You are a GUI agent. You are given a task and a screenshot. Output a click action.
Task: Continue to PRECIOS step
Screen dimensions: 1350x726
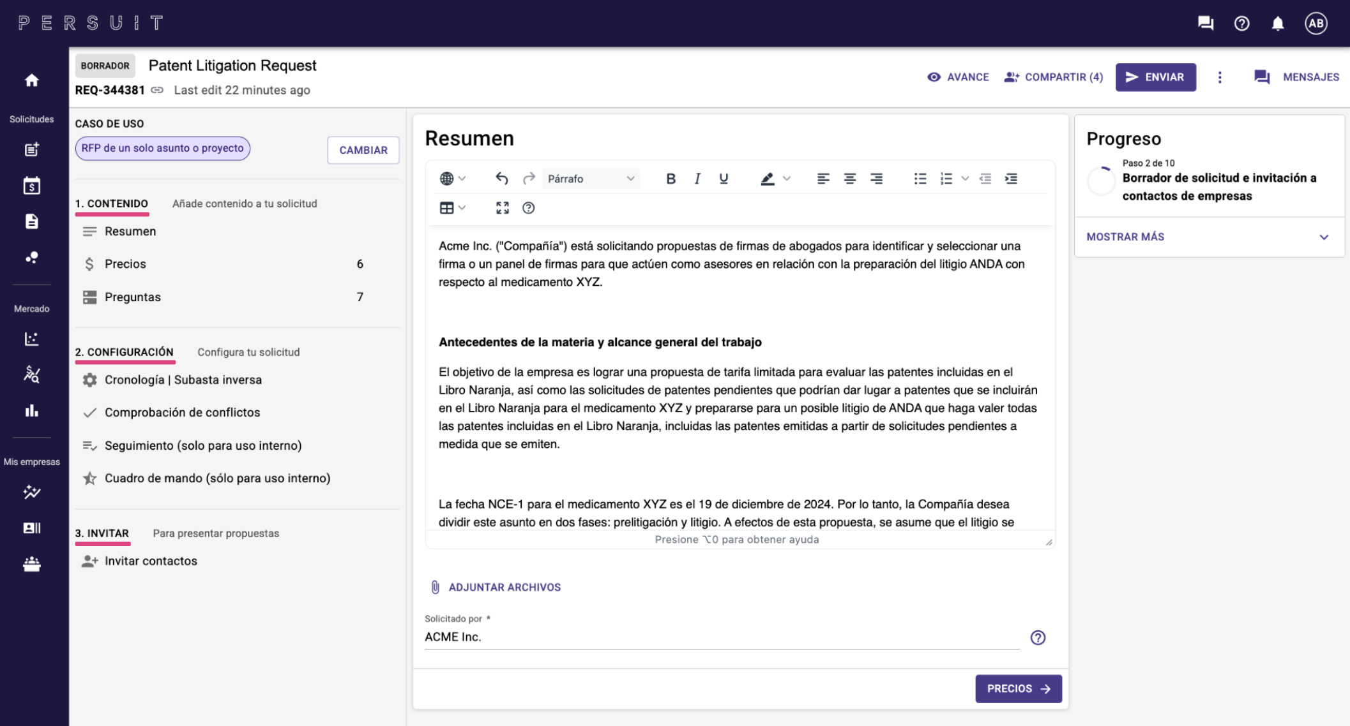pyautogui.click(x=1018, y=688)
